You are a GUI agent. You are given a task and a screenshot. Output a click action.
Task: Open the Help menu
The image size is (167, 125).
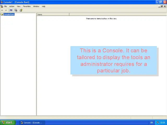(x=44, y=6)
